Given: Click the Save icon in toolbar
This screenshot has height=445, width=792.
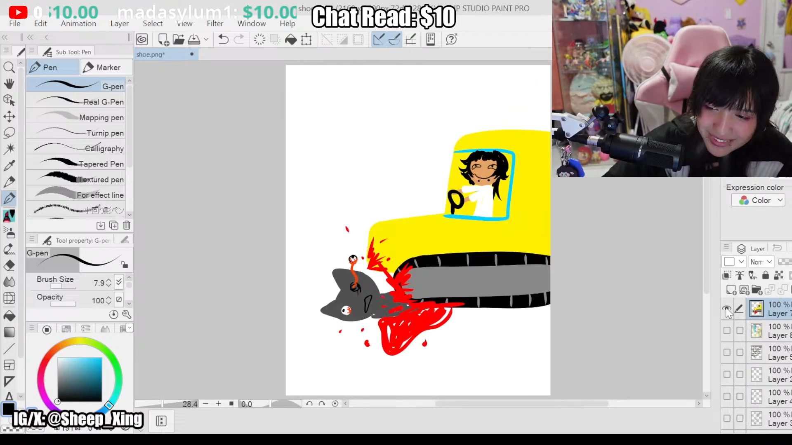Looking at the screenshot, I should (x=194, y=40).
